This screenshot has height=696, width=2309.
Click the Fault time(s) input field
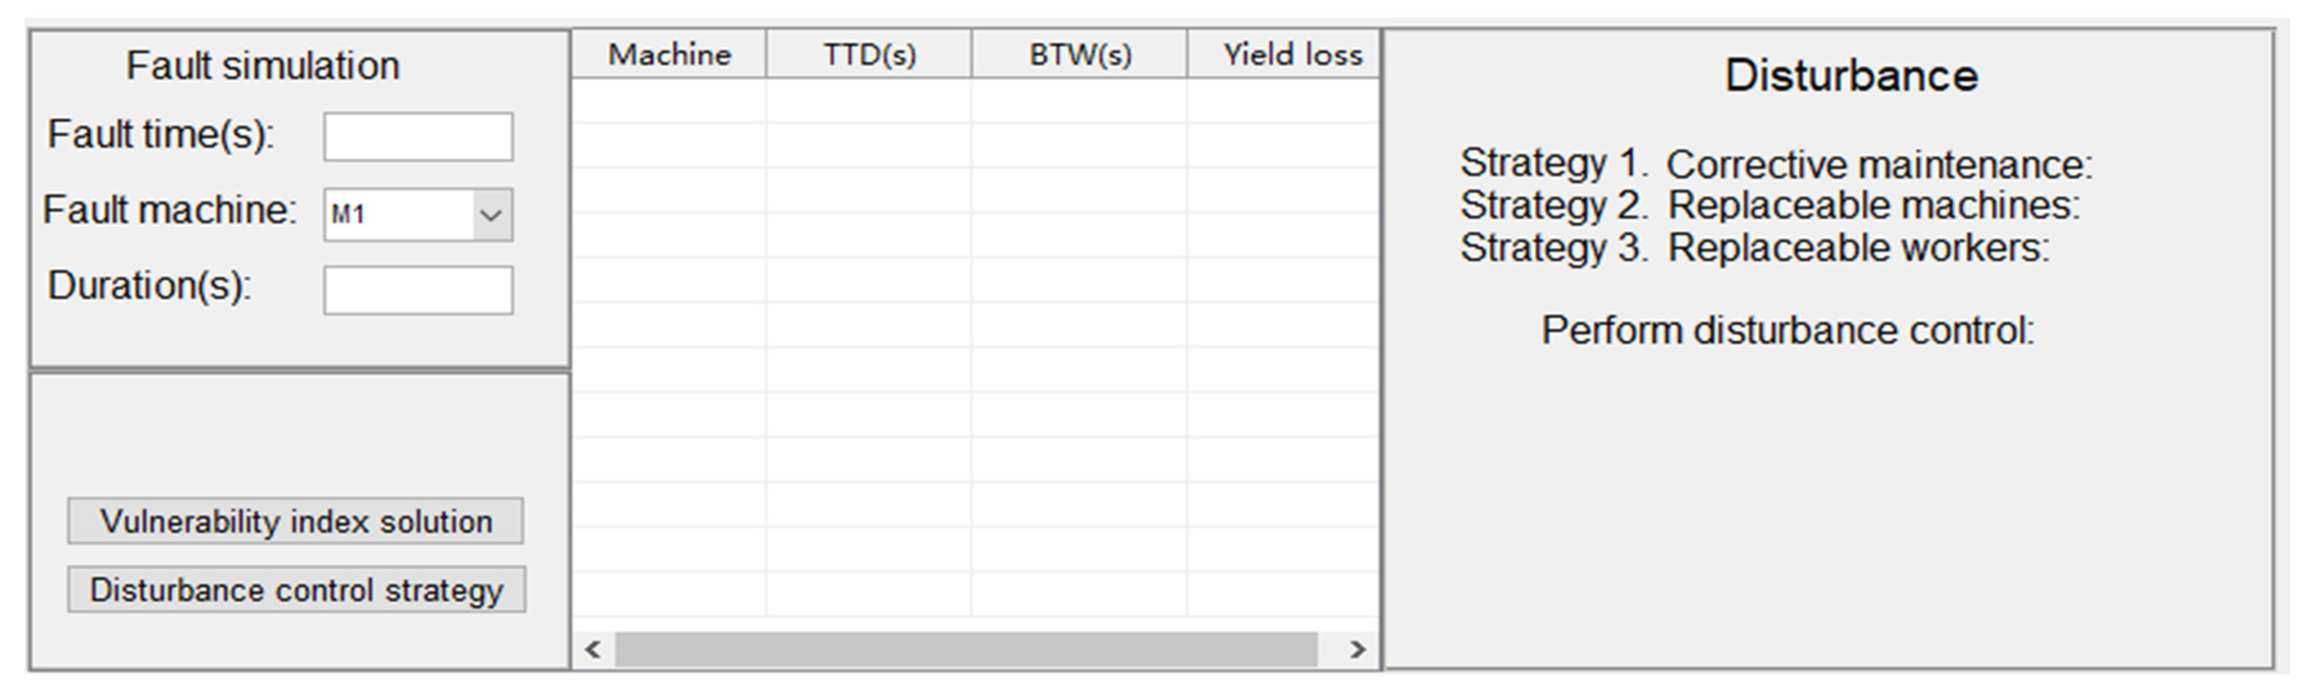[418, 137]
